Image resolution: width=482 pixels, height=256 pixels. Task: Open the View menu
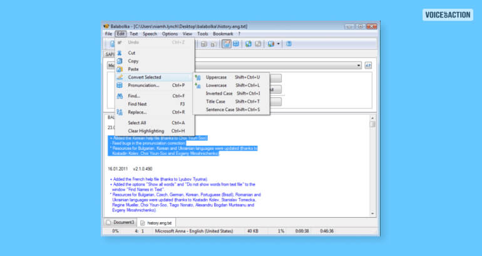187,34
